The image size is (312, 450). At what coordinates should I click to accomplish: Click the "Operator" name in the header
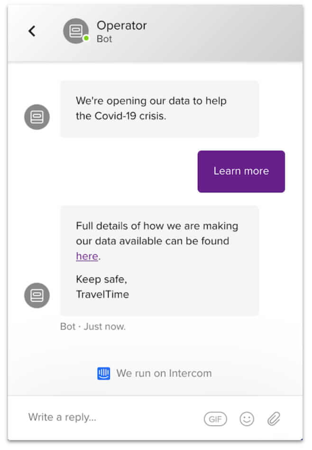tap(122, 26)
